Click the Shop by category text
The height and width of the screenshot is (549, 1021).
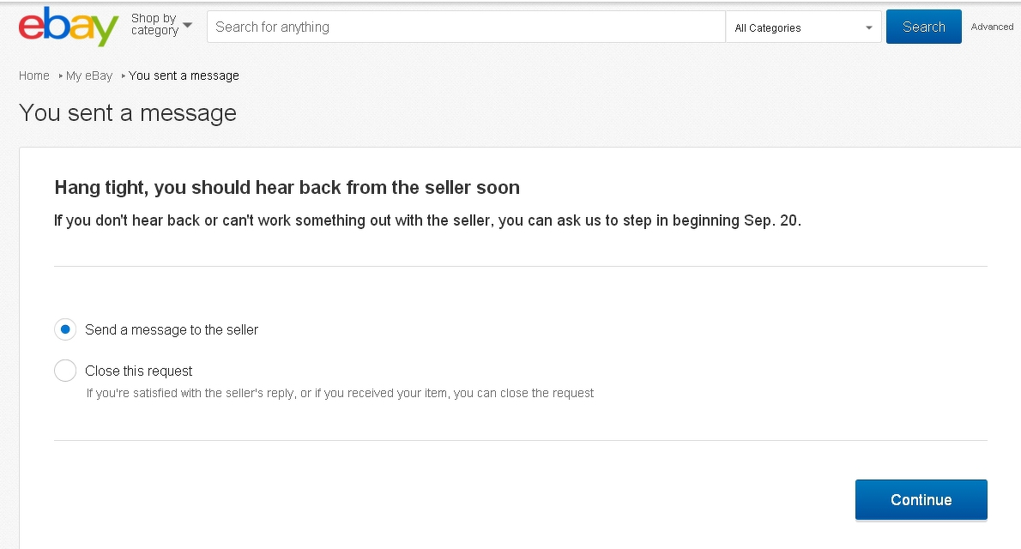click(154, 25)
